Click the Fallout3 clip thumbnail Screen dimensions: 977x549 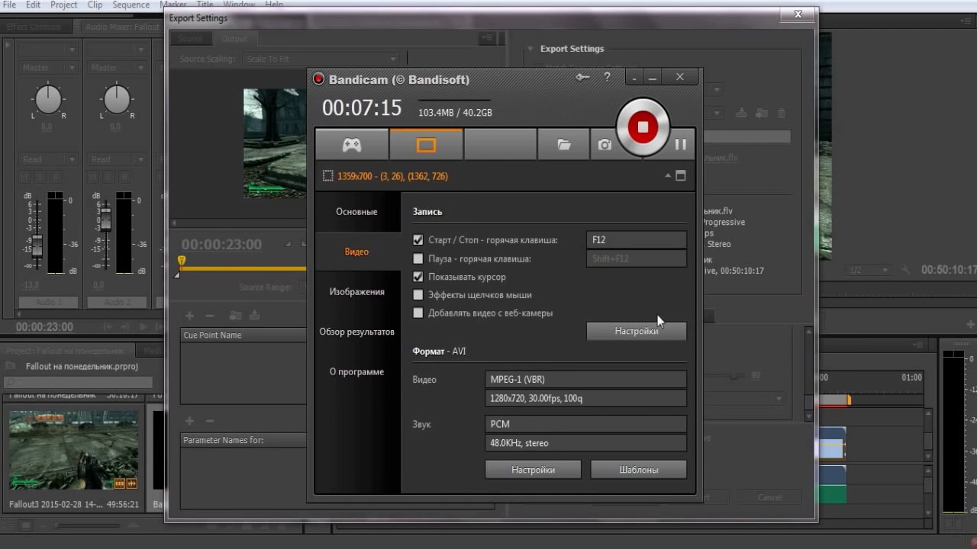point(74,451)
